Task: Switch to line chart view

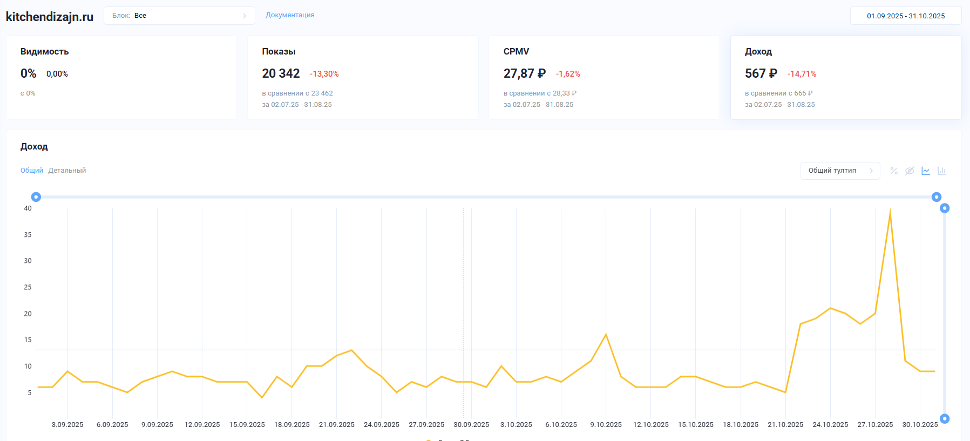Action: coord(926,171)
